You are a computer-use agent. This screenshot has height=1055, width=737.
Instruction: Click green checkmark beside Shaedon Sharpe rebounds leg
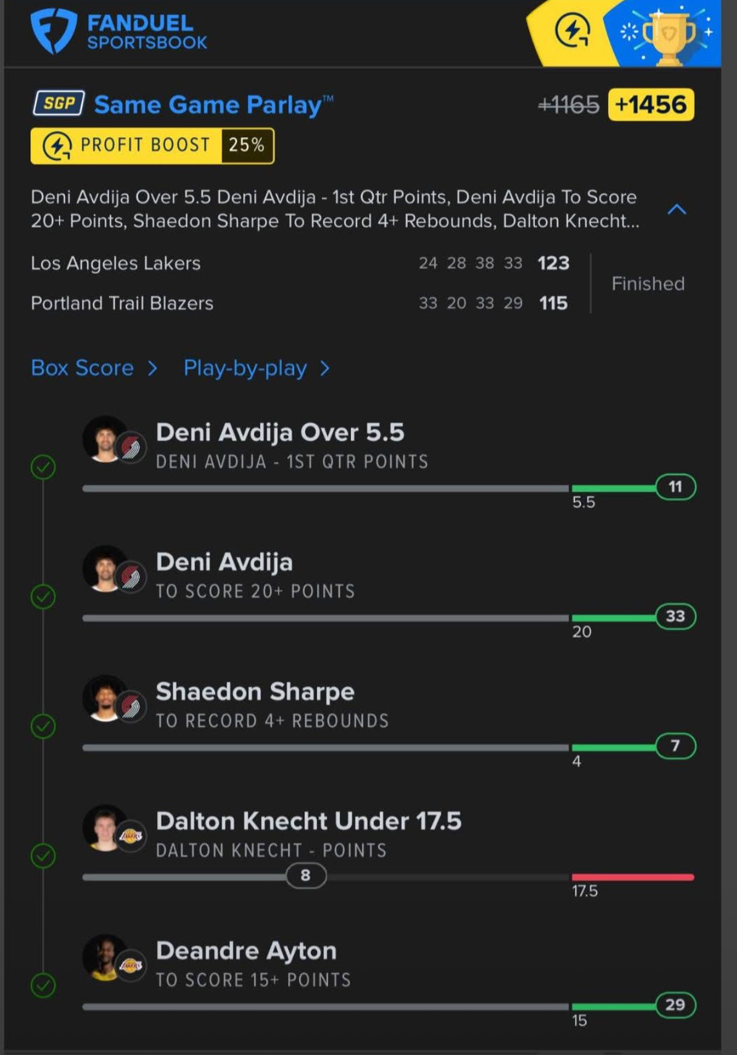pos(43,726)
